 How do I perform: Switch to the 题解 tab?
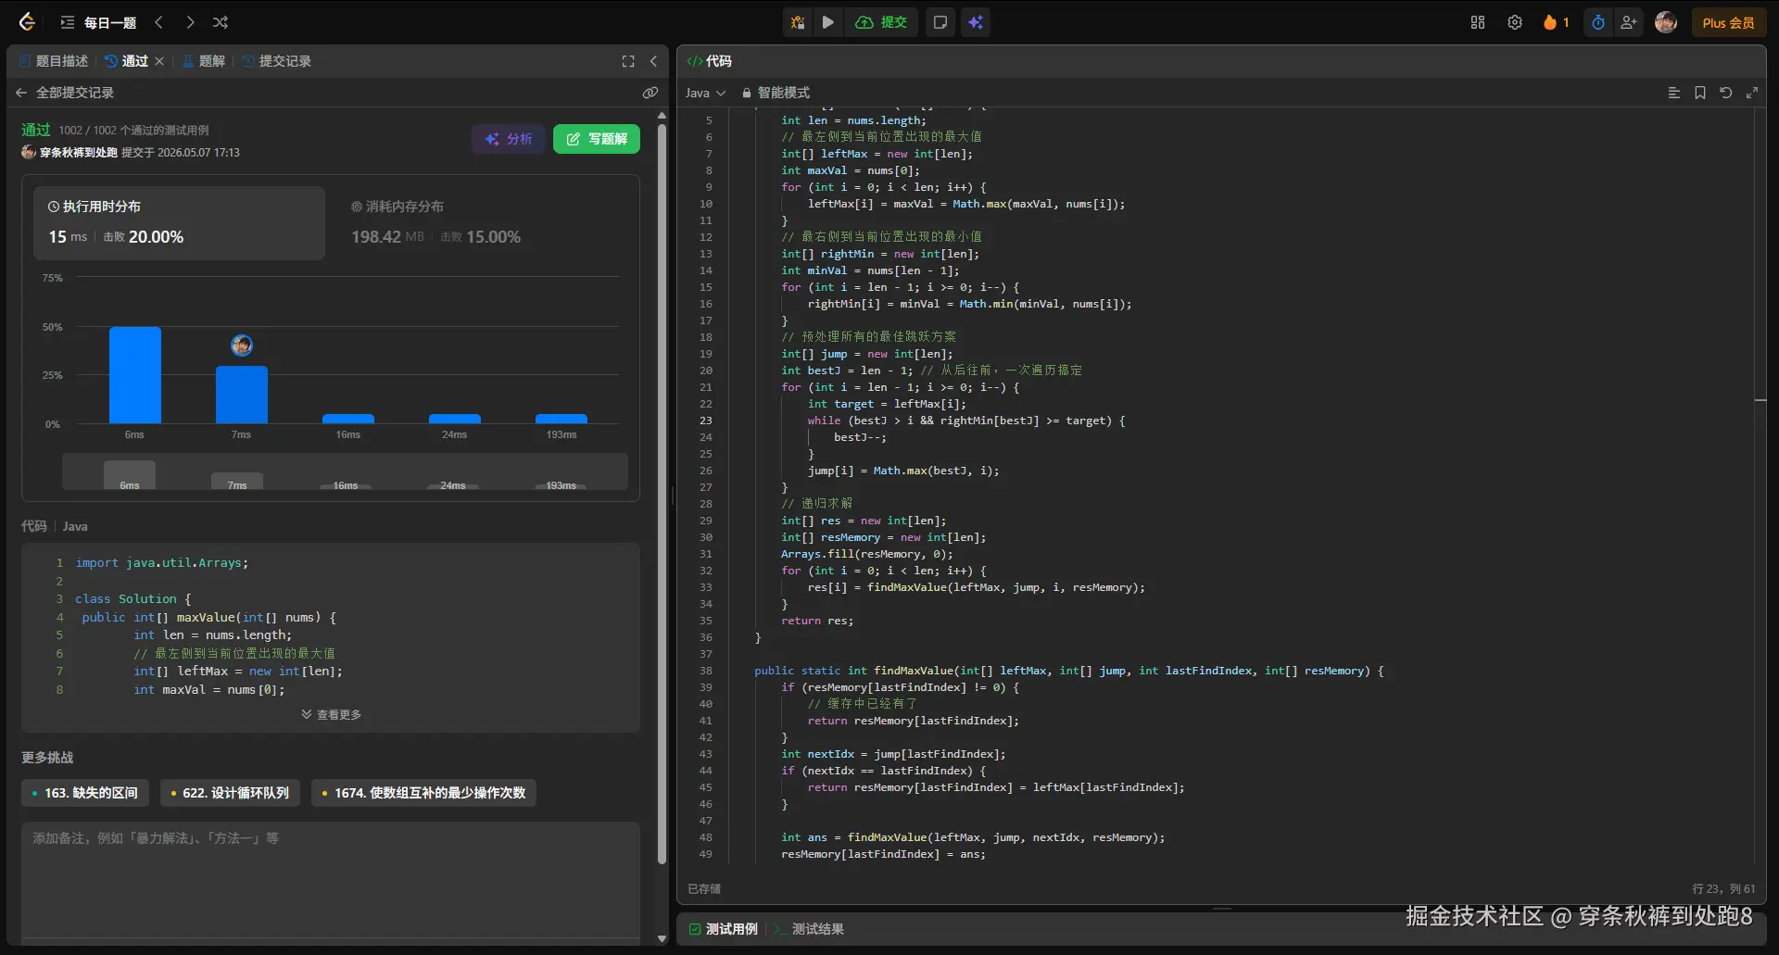[x=204, y=61]
